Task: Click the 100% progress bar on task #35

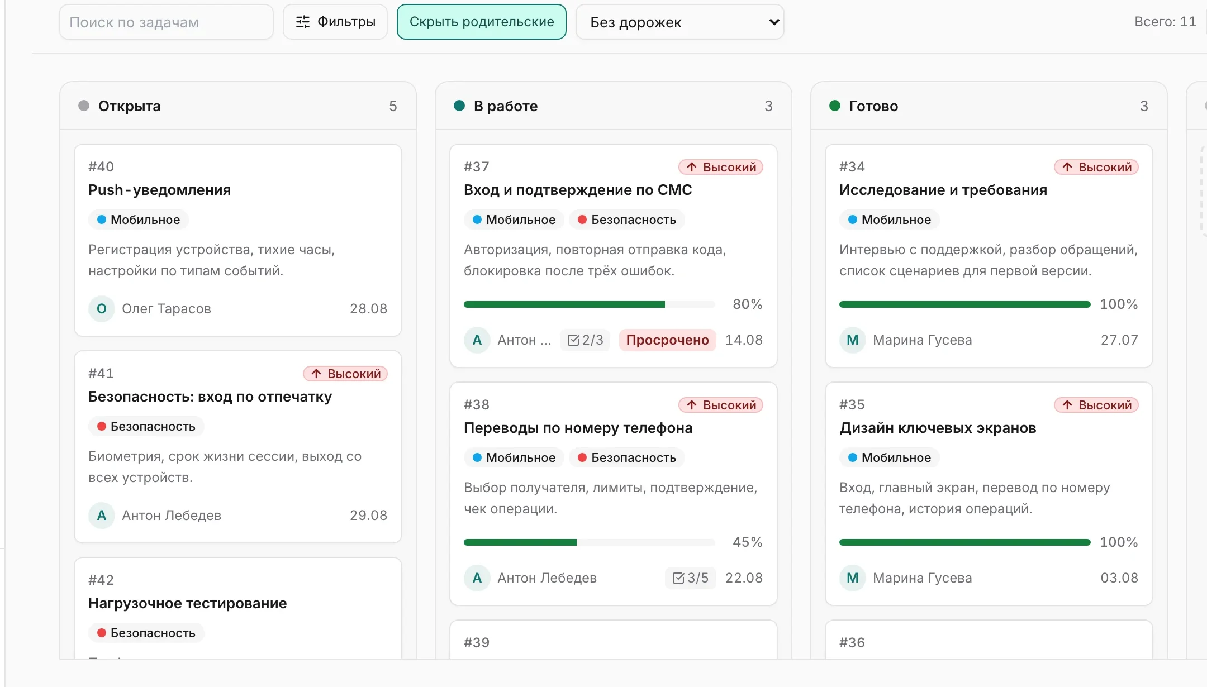Action: 965,542
